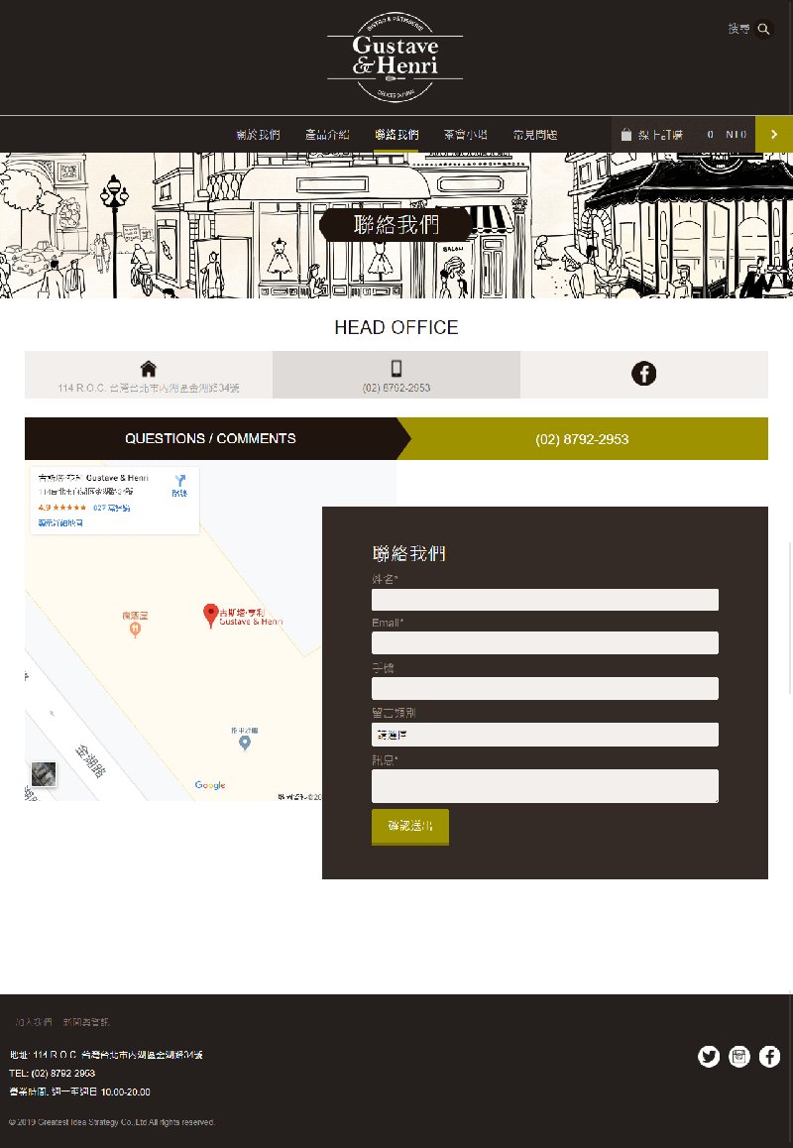Focus the name input field

point(545,600)
